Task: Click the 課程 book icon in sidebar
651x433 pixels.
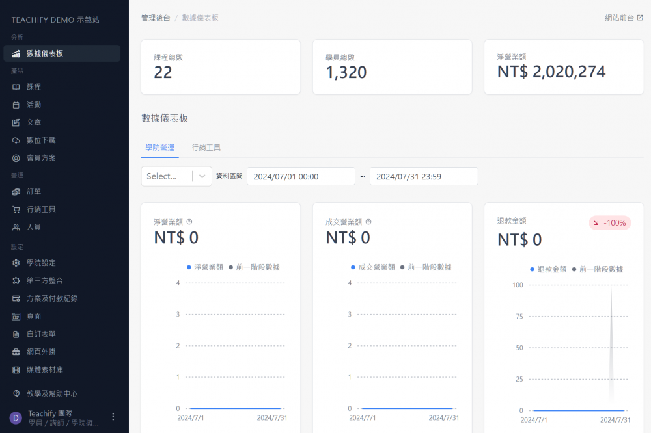Action: click(x=16, y=87)
